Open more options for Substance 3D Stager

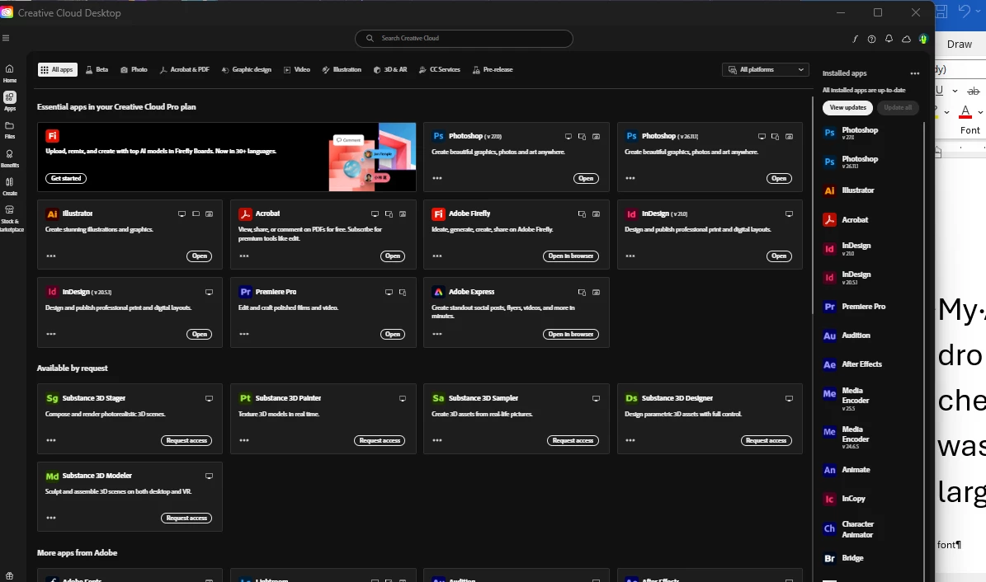click(x=51, y=440)
